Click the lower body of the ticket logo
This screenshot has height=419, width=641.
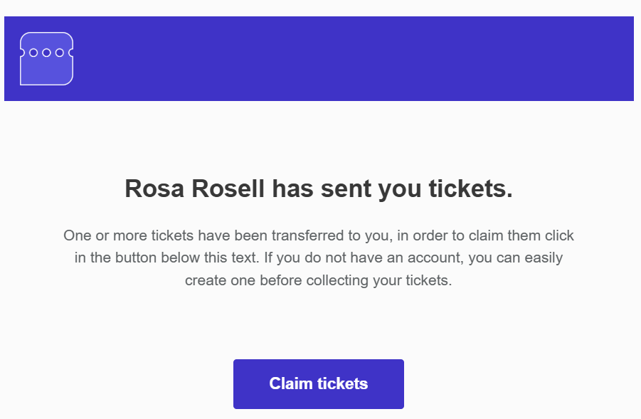coord(47,72)
